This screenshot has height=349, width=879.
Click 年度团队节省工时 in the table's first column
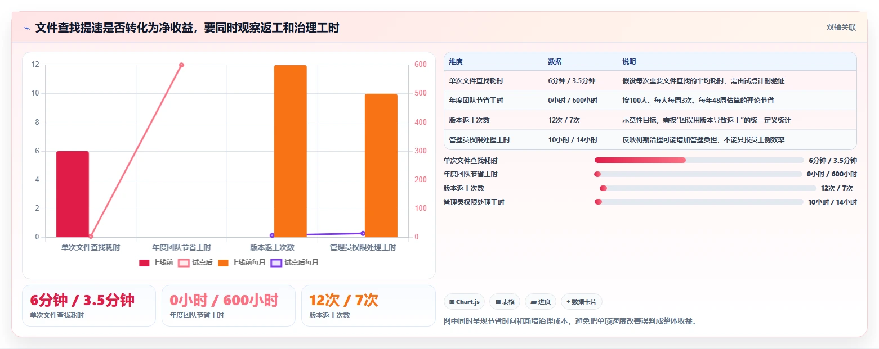(x=476, y=101)
